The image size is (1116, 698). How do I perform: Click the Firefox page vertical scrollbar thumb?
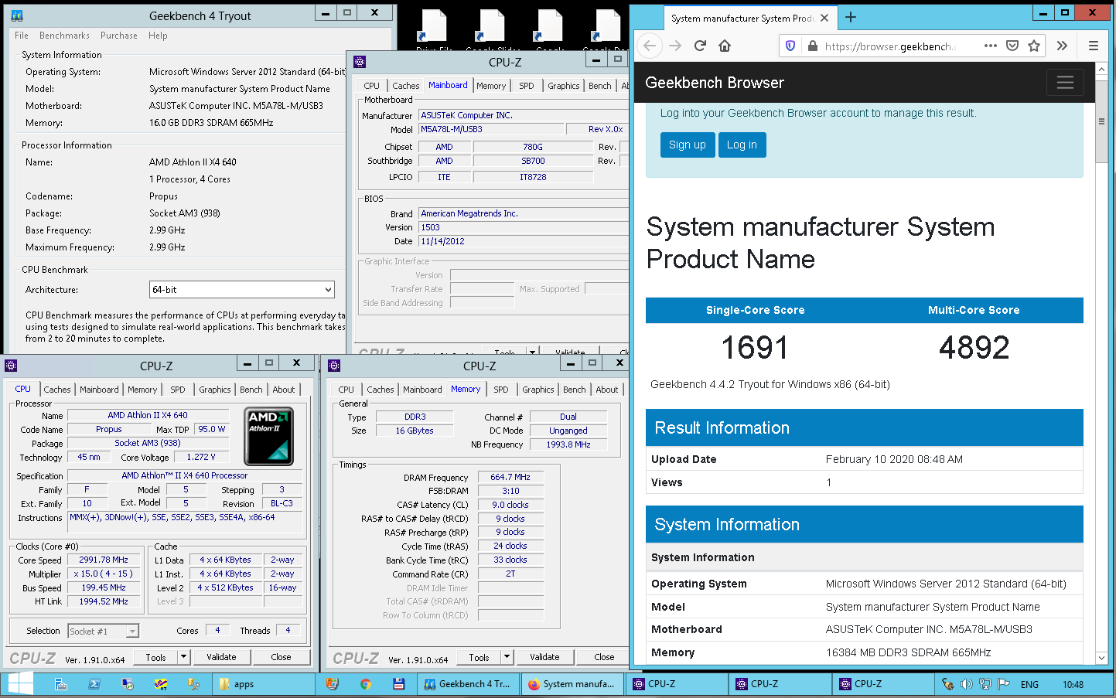point(1102,121)
